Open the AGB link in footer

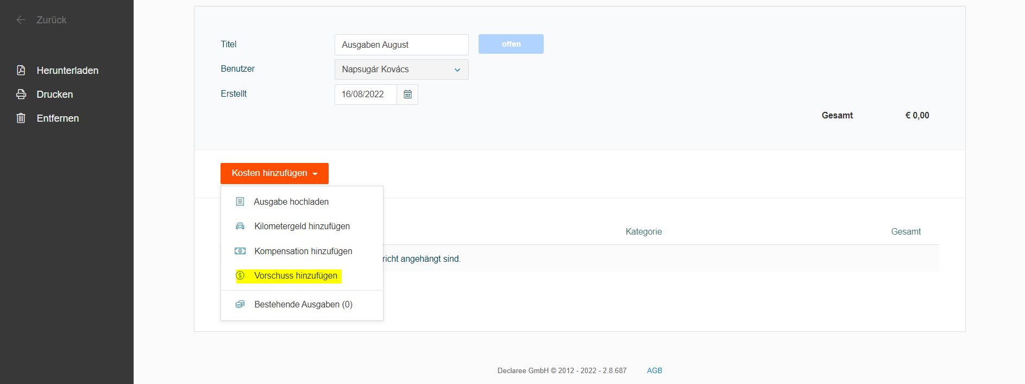(x=654, y=370)
